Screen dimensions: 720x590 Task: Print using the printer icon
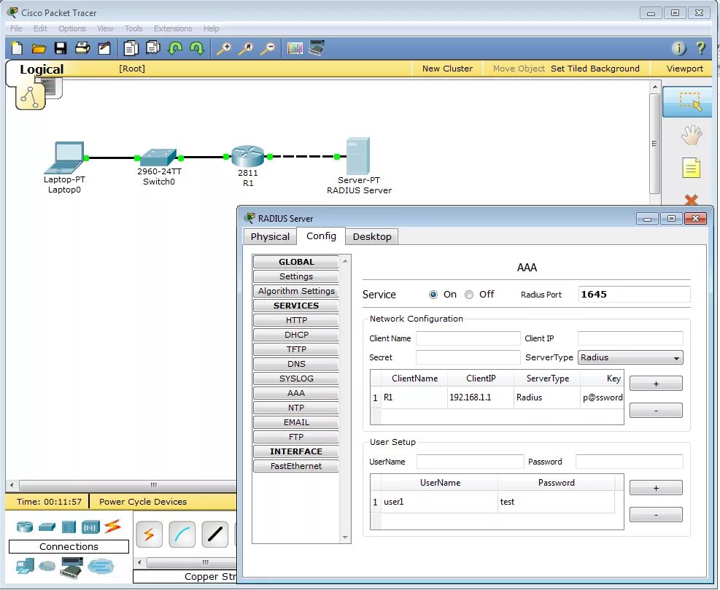click(x=82, y=47)
